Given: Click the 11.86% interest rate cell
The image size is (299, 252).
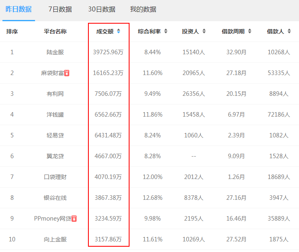Looking at the screenshot, I should pyautogui.click(x=152, y=115).
